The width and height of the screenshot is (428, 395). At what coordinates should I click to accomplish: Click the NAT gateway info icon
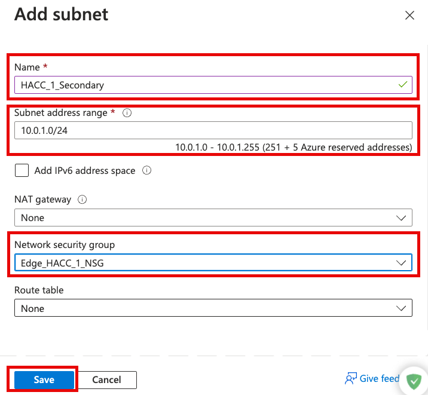tap(82, 200)
